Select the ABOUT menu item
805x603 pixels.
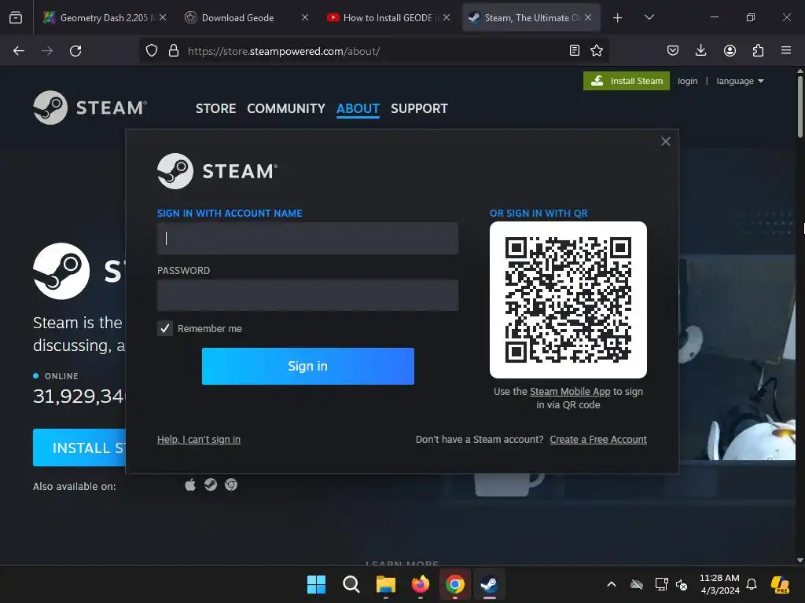(358, 108)
